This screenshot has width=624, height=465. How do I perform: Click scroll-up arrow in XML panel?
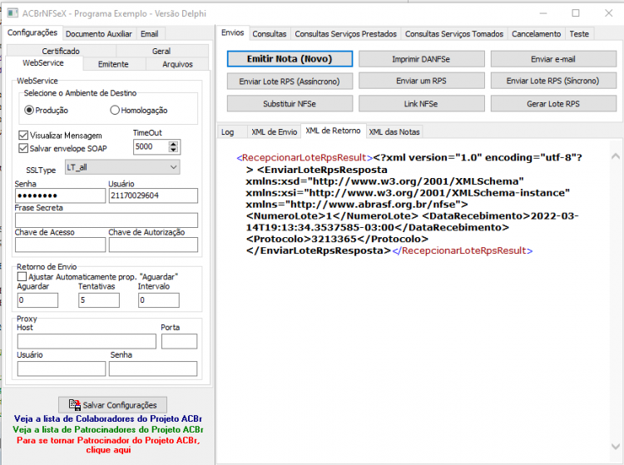tap(615, 156)
